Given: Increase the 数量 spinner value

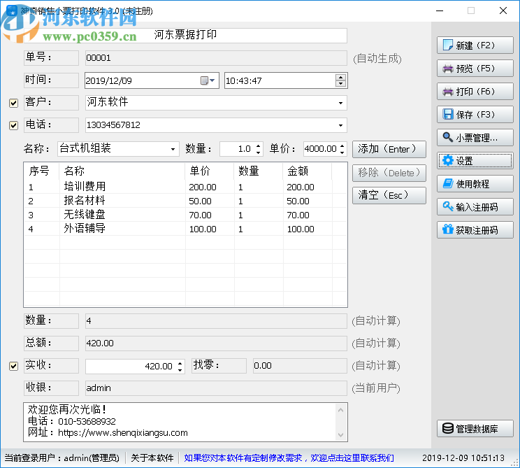Looking at the screenshot, I should [x=259, y=146].
